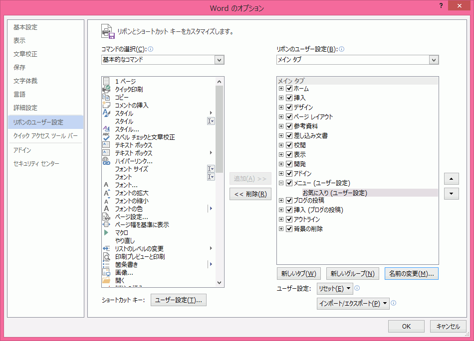Viewport: 474px width, 341px height.
Task: Click the 箇条書き bullets icon
Action: [106, 264]
